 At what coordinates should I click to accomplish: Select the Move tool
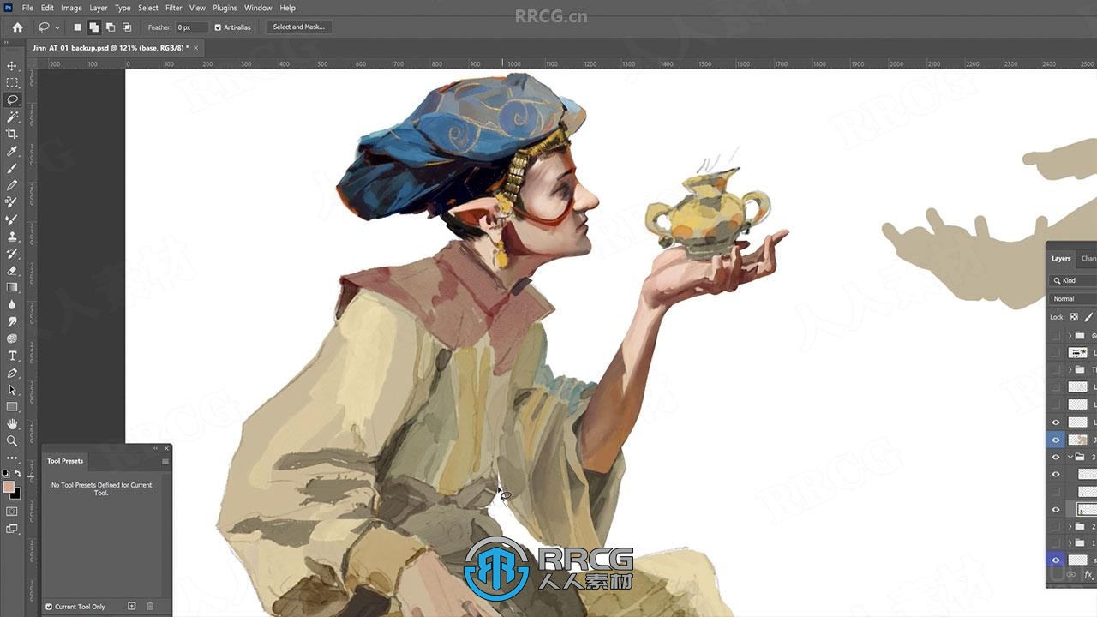coord(12,65)
